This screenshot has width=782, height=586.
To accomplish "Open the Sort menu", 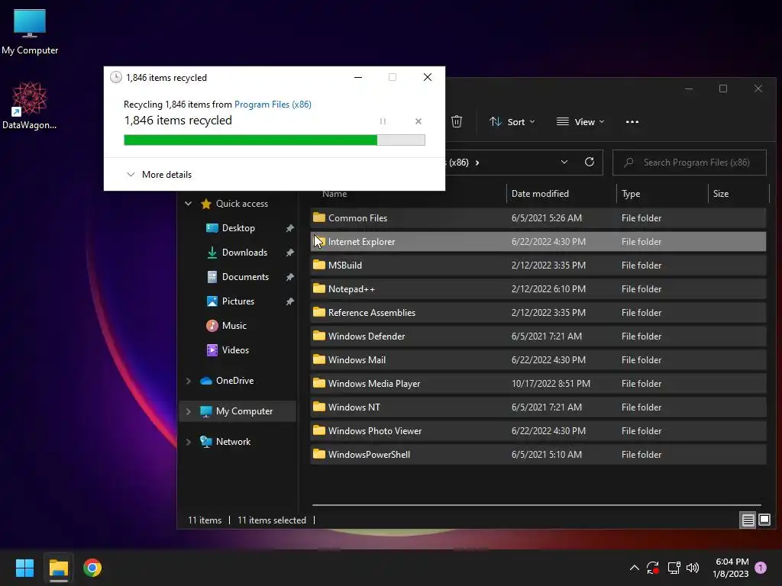I will point(512,121).
